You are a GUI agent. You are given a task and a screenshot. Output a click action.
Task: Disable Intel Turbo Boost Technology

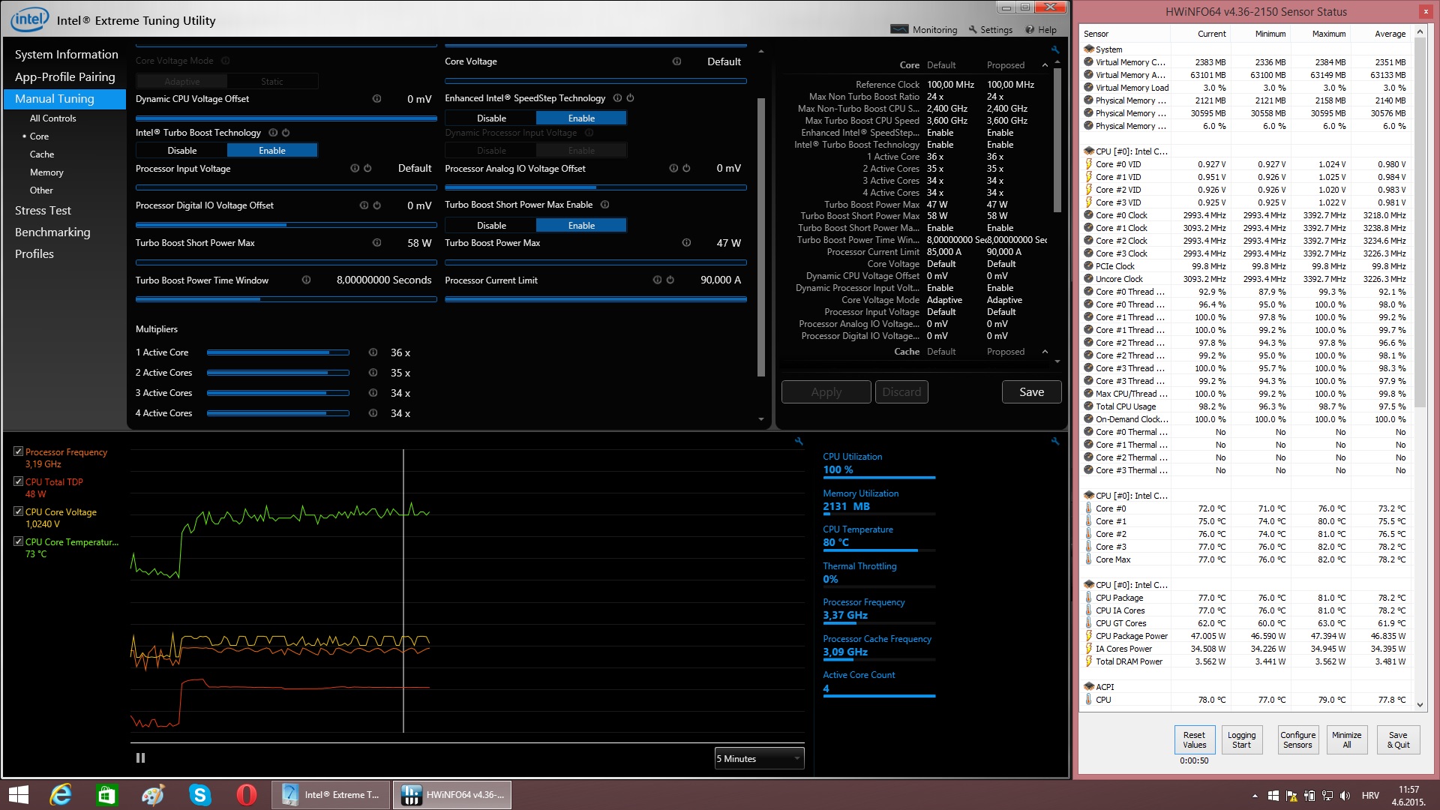[x=181, y=151]
